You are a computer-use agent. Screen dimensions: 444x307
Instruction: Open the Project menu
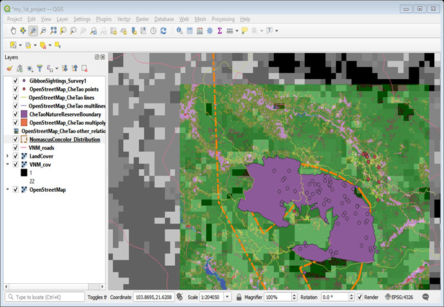coord(14,19)
